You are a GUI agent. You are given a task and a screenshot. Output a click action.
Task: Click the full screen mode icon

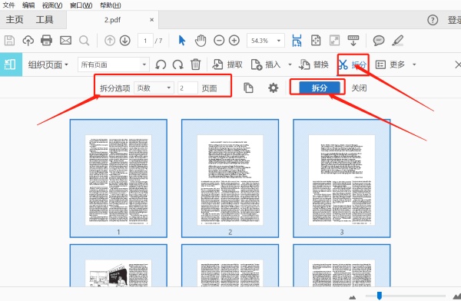click(334, 40)
